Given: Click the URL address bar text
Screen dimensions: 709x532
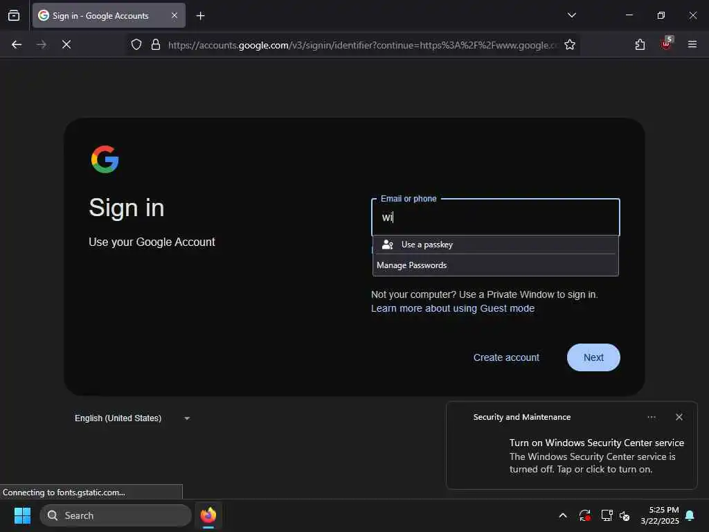Looking at the screenshot, I should click(363, 45).
